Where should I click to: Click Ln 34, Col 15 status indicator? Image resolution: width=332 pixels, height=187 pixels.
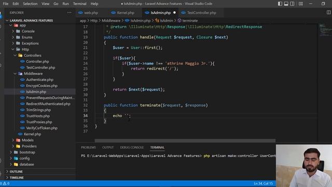coord(263,183)
